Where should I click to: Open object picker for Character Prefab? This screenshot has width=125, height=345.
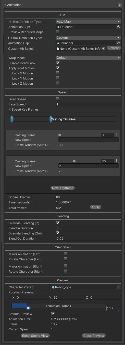point(119,287)
